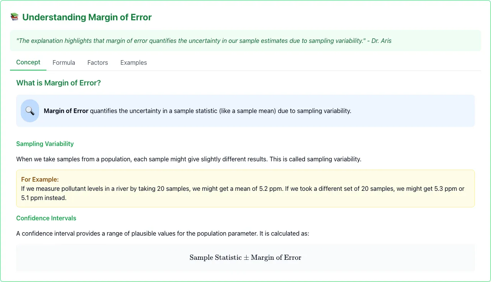Select the Factors tab
Screen dimensions: 491x282
[x=97, y=62]
